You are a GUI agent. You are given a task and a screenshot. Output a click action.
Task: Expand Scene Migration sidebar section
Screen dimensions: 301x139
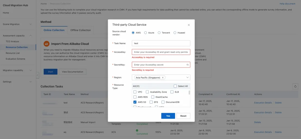tap(30, 24)
